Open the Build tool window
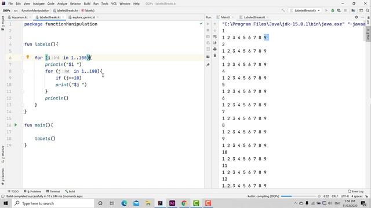371x208 pixels. click(x=70, y=191)
